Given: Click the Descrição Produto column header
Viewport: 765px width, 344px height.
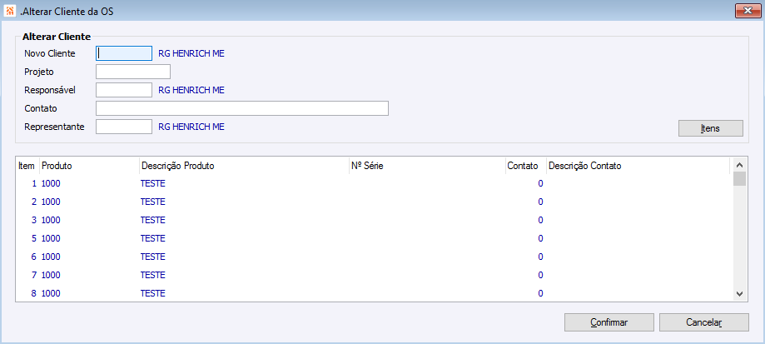Looking at the screenshot, I should point(243,166).
